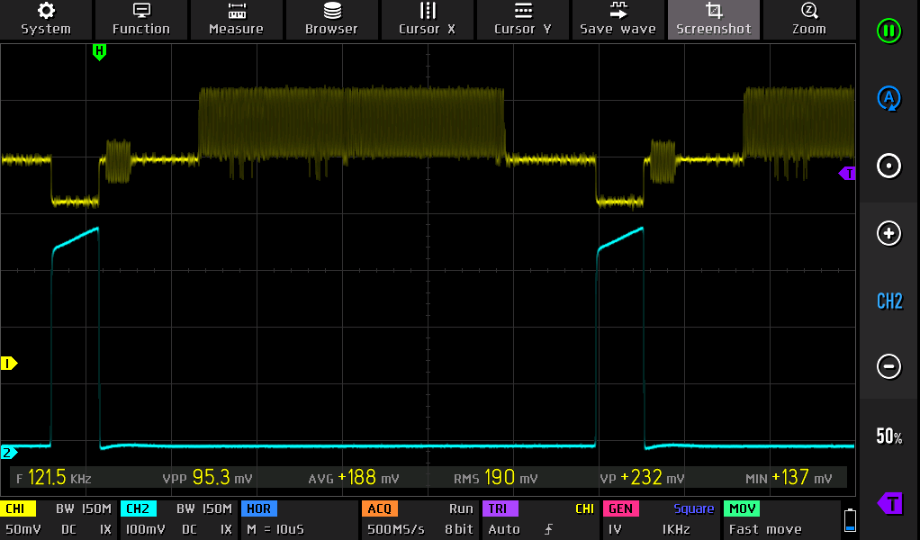Set the trigger level to 50%
Viewport: 920px width, 540px height.
pos(888,436)
